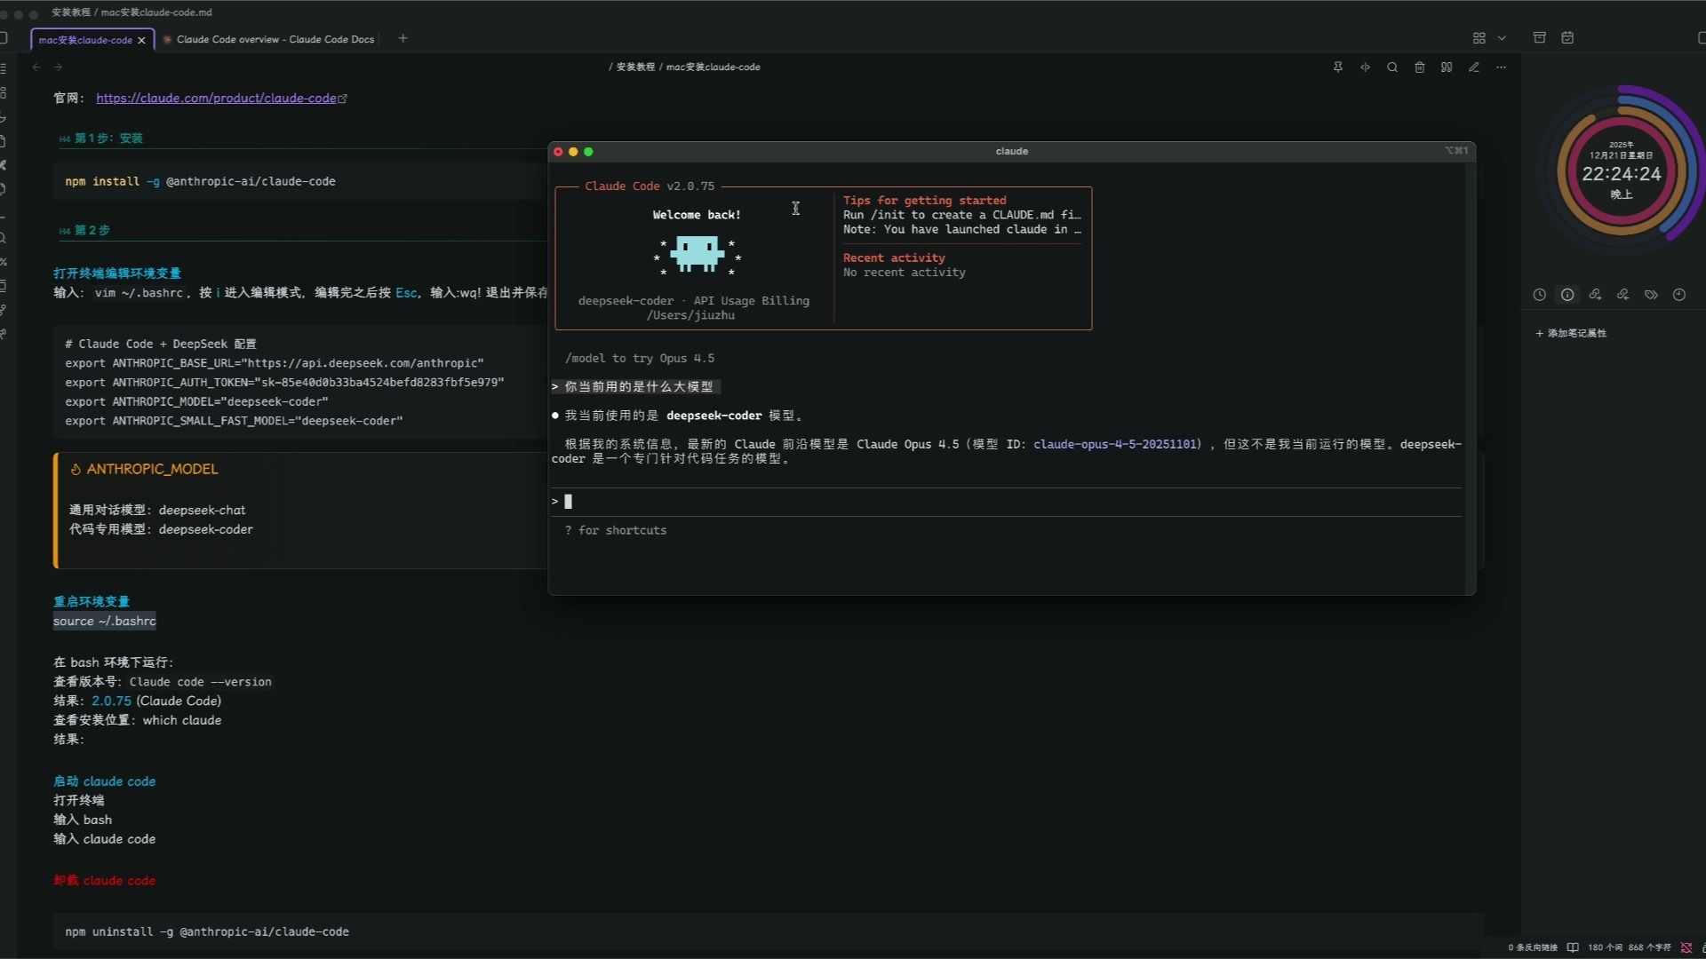
Task: Open the claude.com product link
Action: (216, 99)
